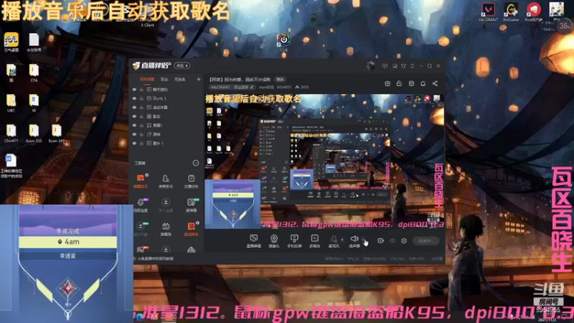Viewport: 574px width, 323px height.
Task: Toggle the lock on the 图片 1 layer
Action: click(x=141, y=143)
